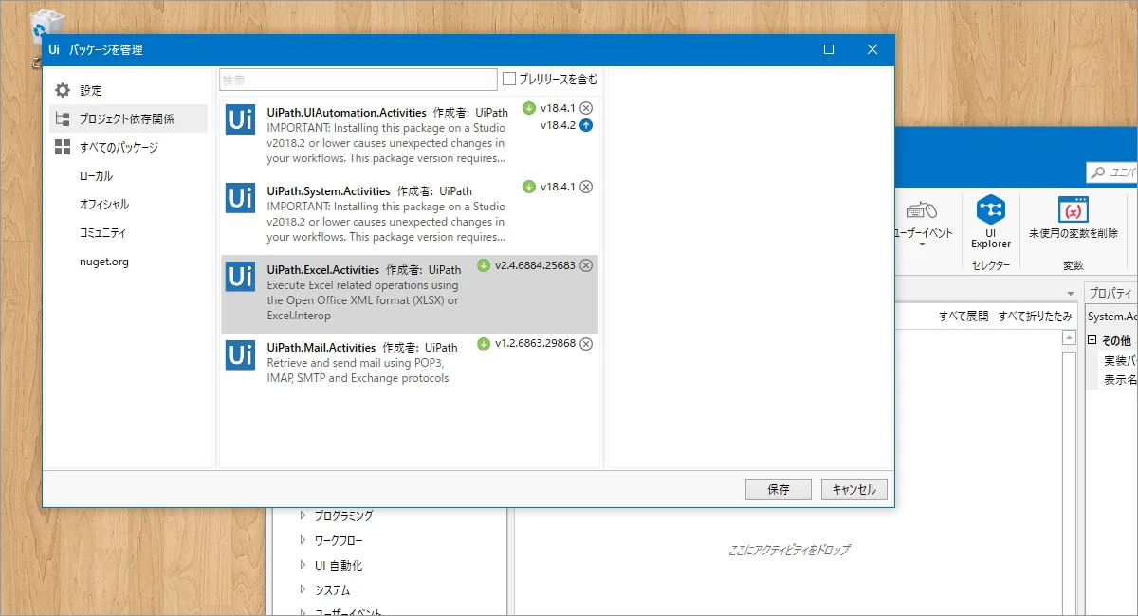Remove UiPath.UIAutomation.Activities using its X icon
Viewport: 1138px width, 616px height.
tap(586, 108)
